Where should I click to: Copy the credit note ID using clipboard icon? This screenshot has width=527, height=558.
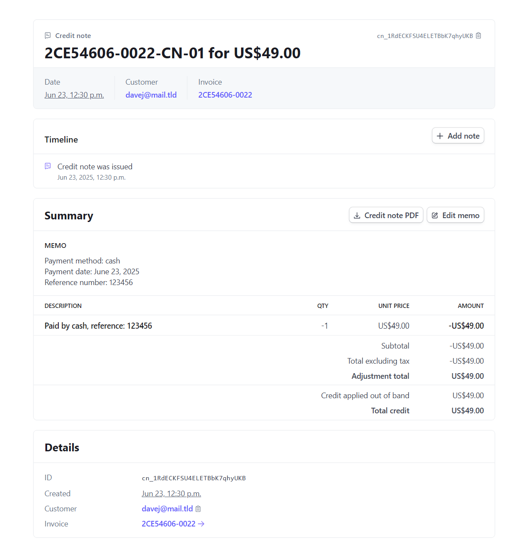coord(479,36)
